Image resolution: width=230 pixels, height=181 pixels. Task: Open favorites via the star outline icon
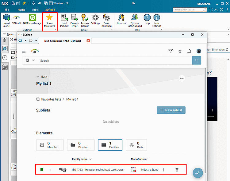(180, 51)
